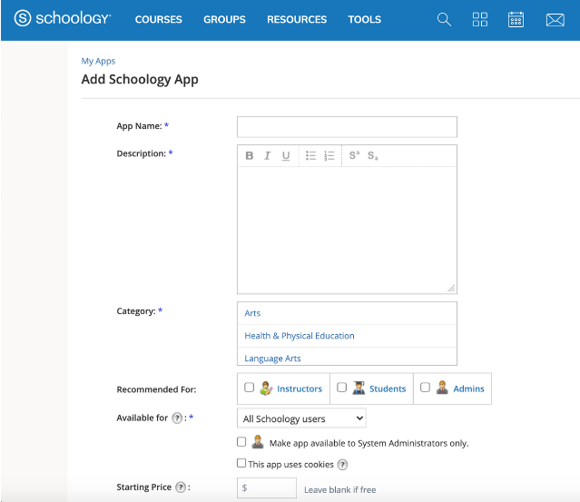Open the calendar icon in header
This screenshot has width=580, height=502.
516,19
